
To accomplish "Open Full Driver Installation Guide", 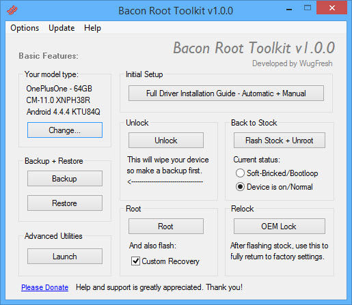I will [226, 93].
